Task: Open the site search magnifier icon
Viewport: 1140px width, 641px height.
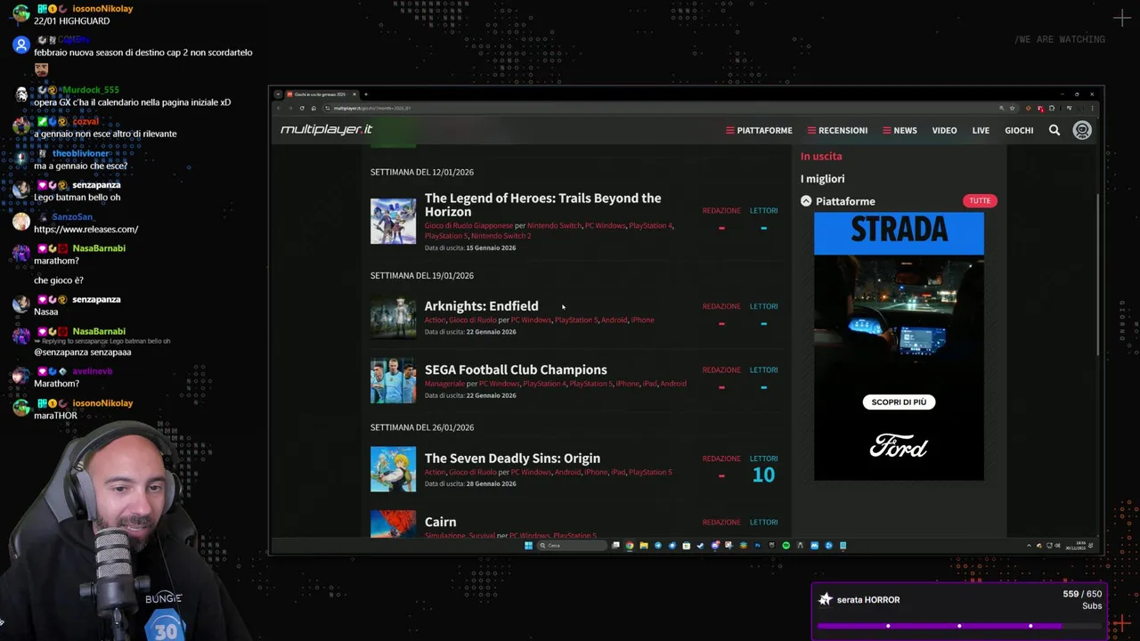Action: coord(1054,130)
